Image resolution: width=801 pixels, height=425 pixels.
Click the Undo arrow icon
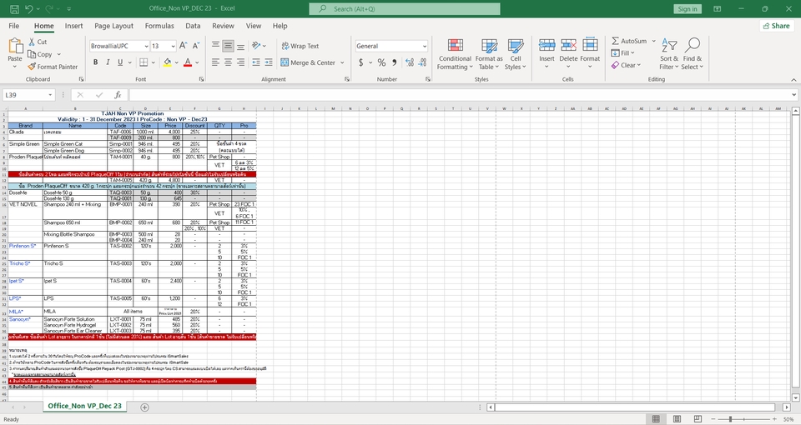click(29, 8)
